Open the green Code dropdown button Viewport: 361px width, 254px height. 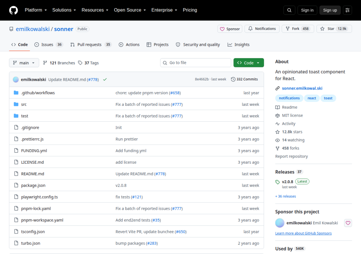(249, 63)
